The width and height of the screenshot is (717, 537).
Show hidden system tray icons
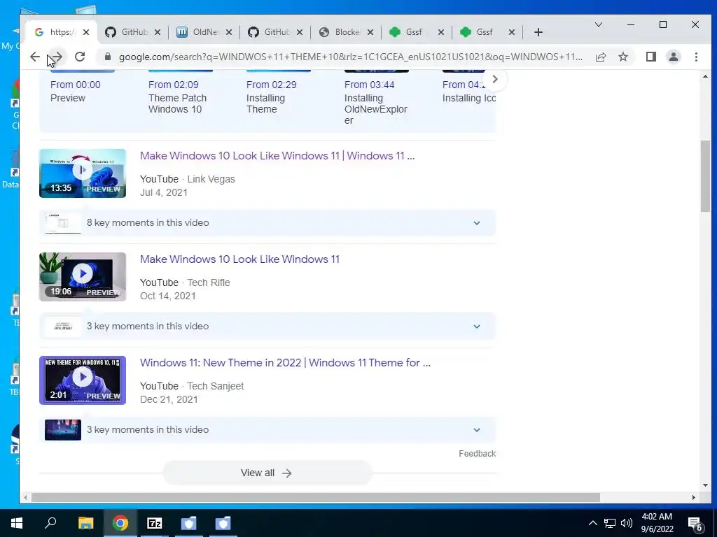click(592, 523)
